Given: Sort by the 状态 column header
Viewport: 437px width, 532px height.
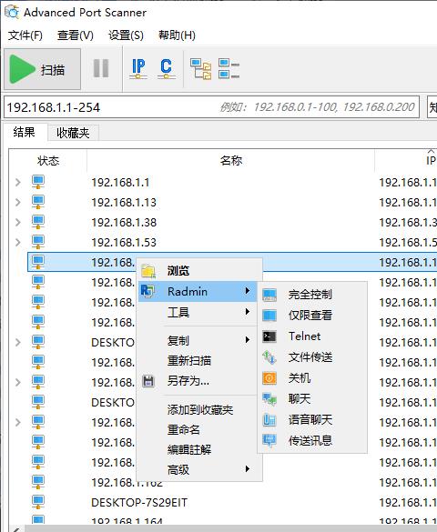Looking at the screenshot, I should (48, 160).
